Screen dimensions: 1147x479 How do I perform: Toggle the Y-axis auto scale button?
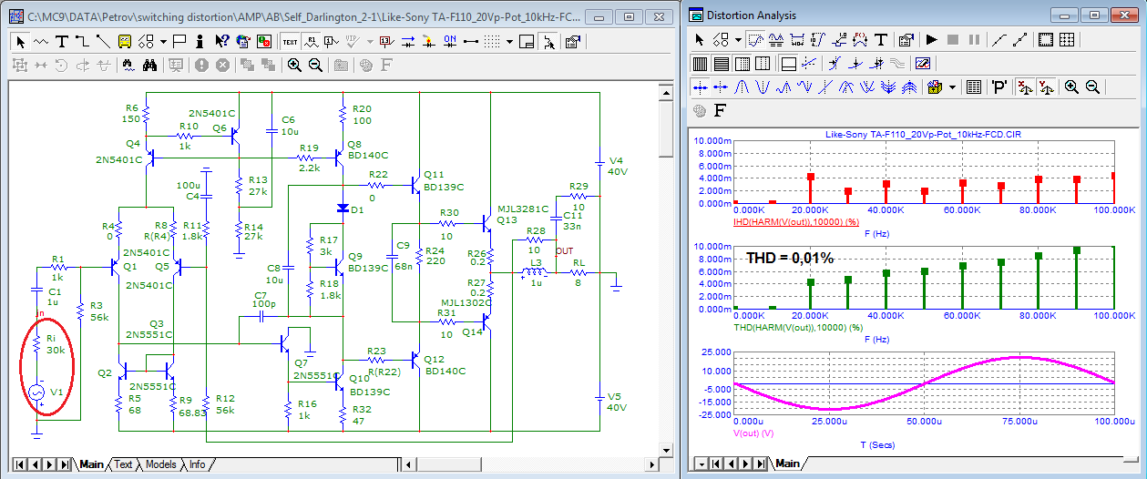point(1046,87)
